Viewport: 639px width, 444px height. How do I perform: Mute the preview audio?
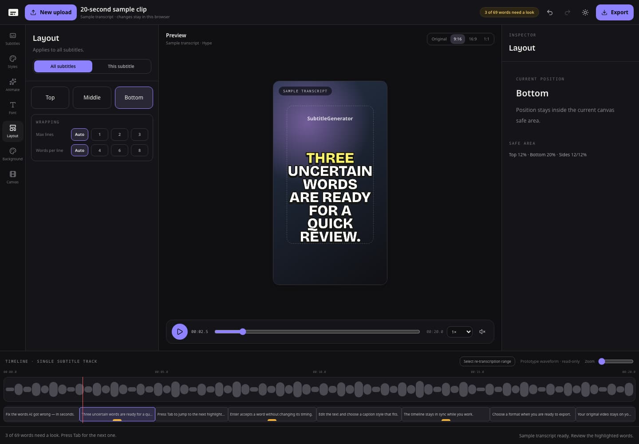(x=482, y=332)
